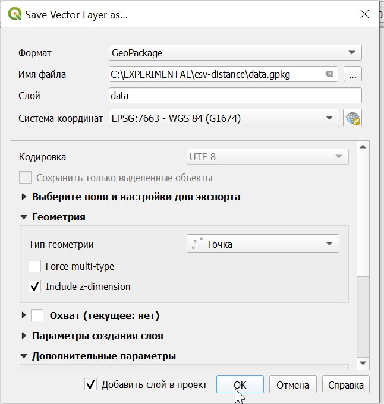The image size is (384, 404).
Task: Click the Формат label
Action: (x=35, y=53)
